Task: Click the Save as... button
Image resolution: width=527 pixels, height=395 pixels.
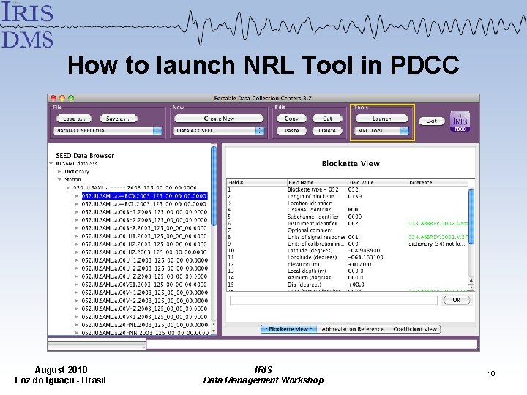Action: click(x=119, y=118)
